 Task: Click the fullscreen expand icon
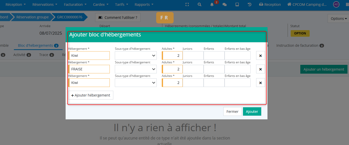pyautogui.click(x=187, y=5)
